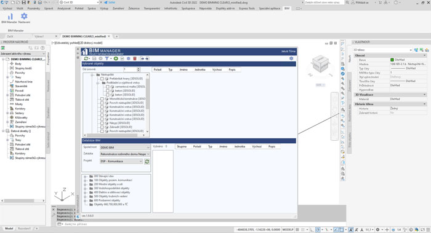Click the second import arrow icon
Image resolution: width=431 pixels, height=233 pixels.
147,58
